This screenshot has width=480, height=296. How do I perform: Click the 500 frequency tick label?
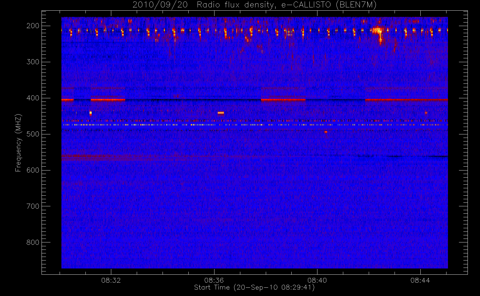coord(33,134)
